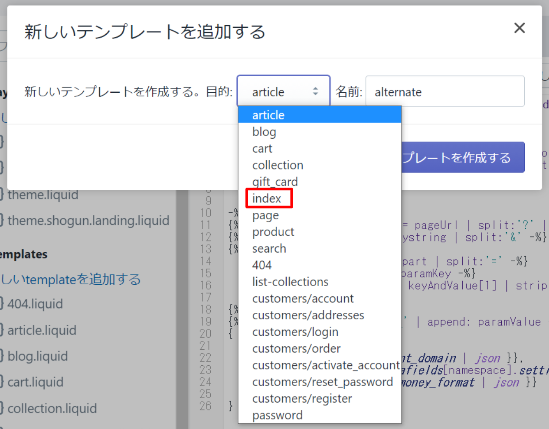Screen dimensions: 549x429
Task: Select index template type
Action: tap(320, 198)
